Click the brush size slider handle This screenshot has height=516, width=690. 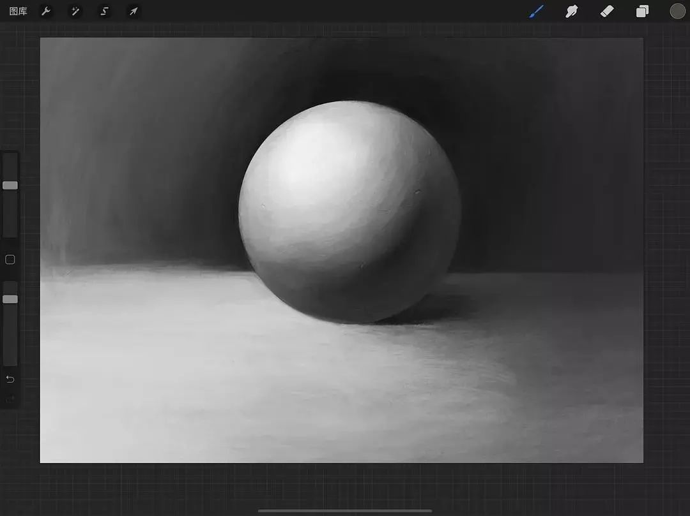tap(10, 186)
